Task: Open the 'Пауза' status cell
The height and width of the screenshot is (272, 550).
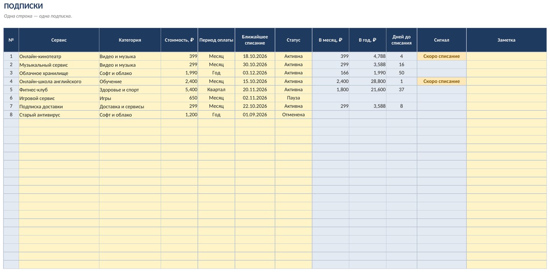Action: (293, 98)
